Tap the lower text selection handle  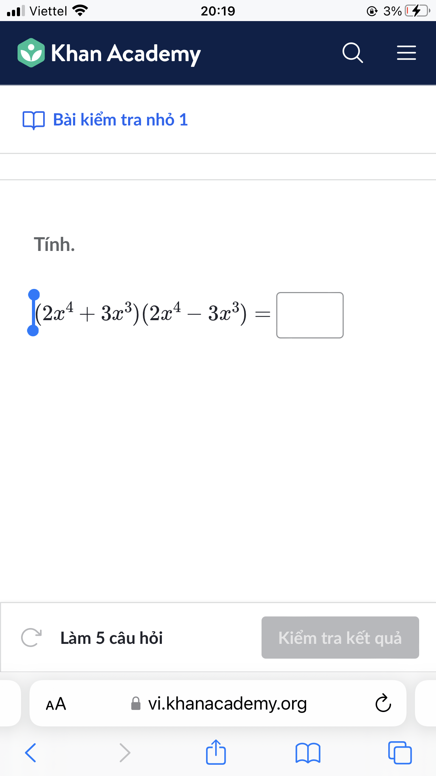point(33,330)
